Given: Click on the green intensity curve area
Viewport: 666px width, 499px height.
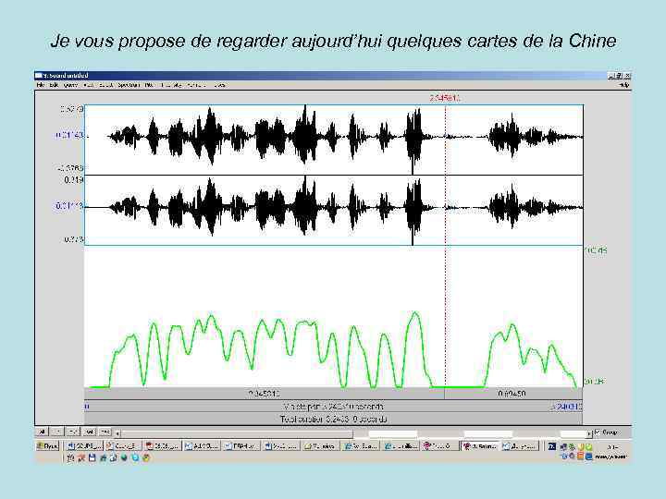Looking at the screenshot, I should pos(333,317).
